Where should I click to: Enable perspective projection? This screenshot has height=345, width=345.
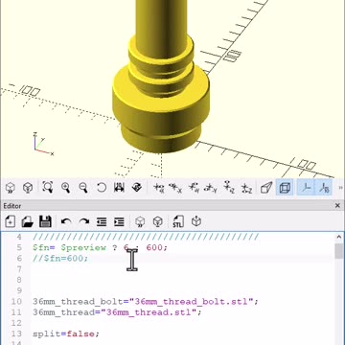coord(266,188)
